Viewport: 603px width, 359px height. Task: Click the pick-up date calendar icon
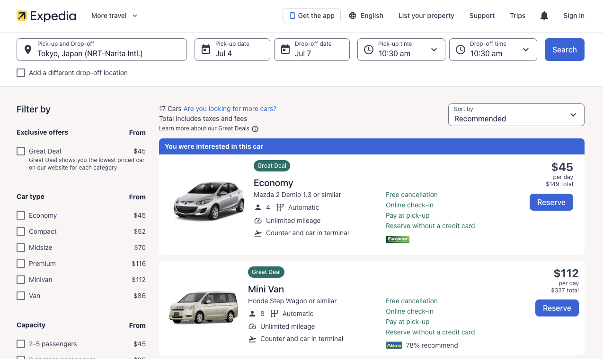click(206, 50)
